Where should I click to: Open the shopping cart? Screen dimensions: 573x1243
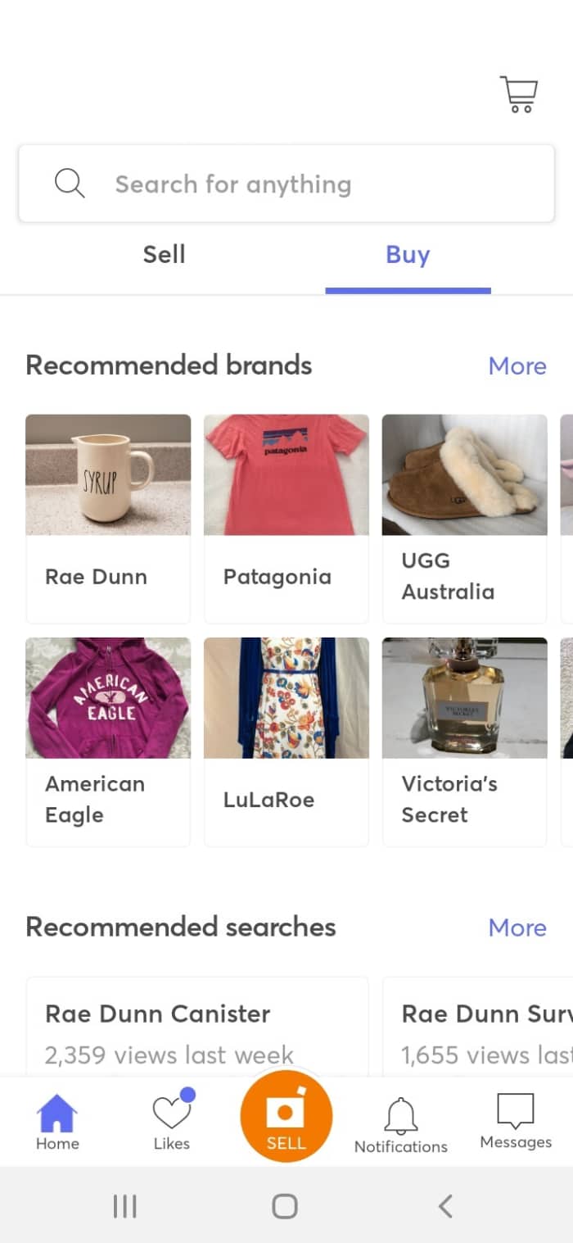[517, 93]
